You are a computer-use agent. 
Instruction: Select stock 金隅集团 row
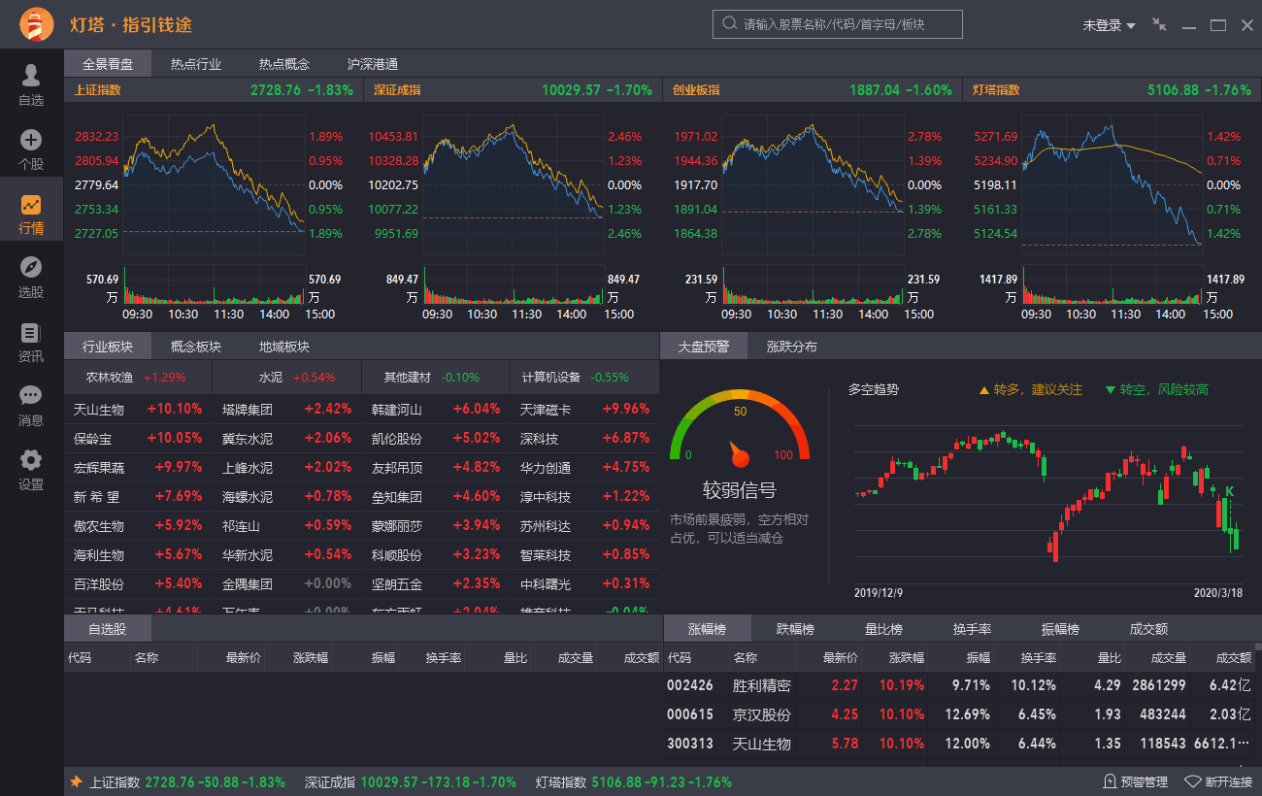pyautogui.click(x=286, y=584)
